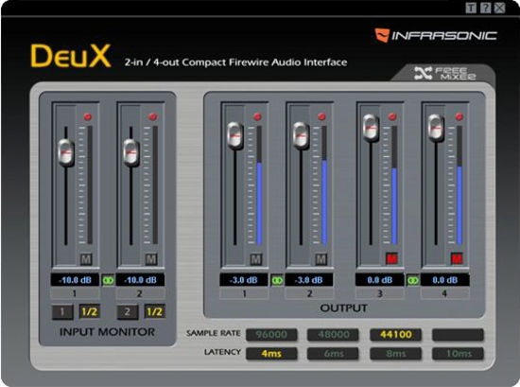Viewport: 520px width, 387px height.
Task: Set latency to 8ms
Action: pyautogui.click(x=395, y=354)
